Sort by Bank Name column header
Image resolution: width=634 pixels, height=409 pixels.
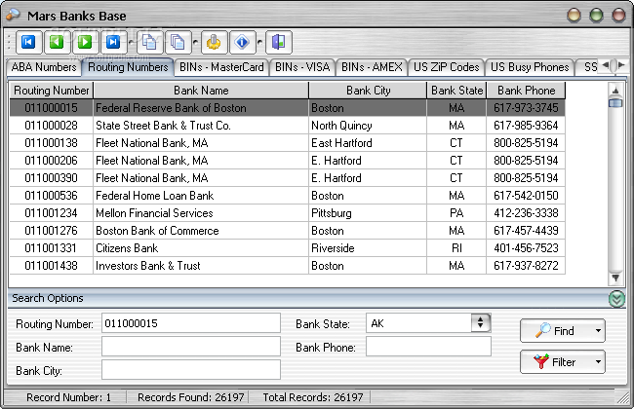(x=201, y=91)
